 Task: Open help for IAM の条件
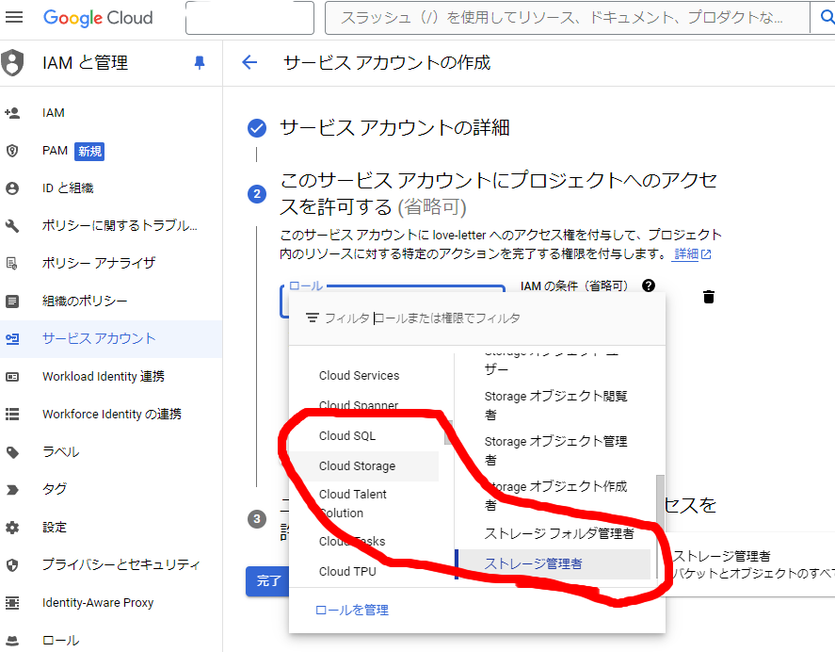(x=648, y=286)
